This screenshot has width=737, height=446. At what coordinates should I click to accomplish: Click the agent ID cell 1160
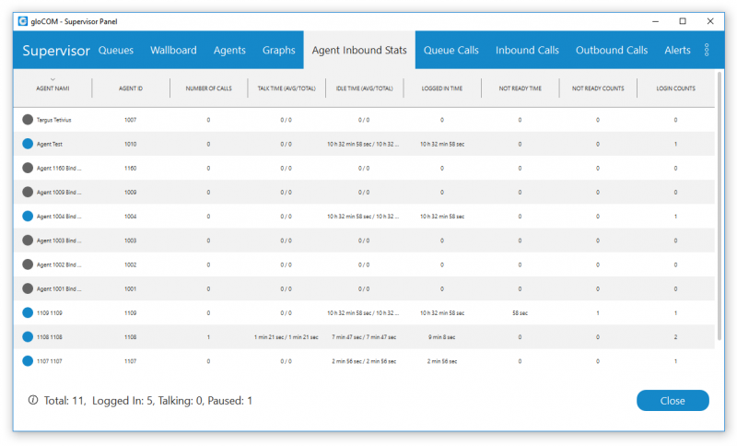point(130,169)
